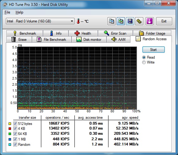Click the copy screenshot to clipboard icon
The height and width of the screenshot is (155, 178).
pyautogui.click(x=121, y=21)
